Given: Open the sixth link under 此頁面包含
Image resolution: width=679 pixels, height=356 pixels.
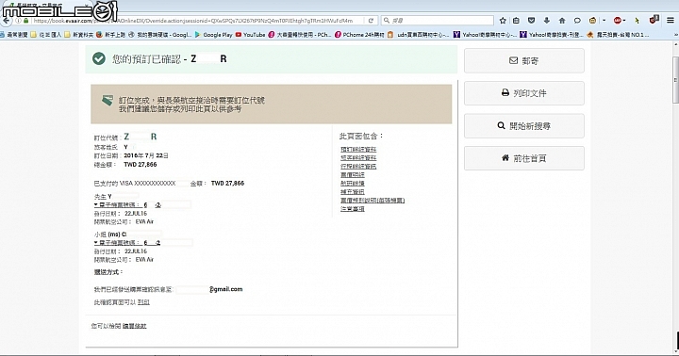Looking at the screenshot, I should click(353, 191).
